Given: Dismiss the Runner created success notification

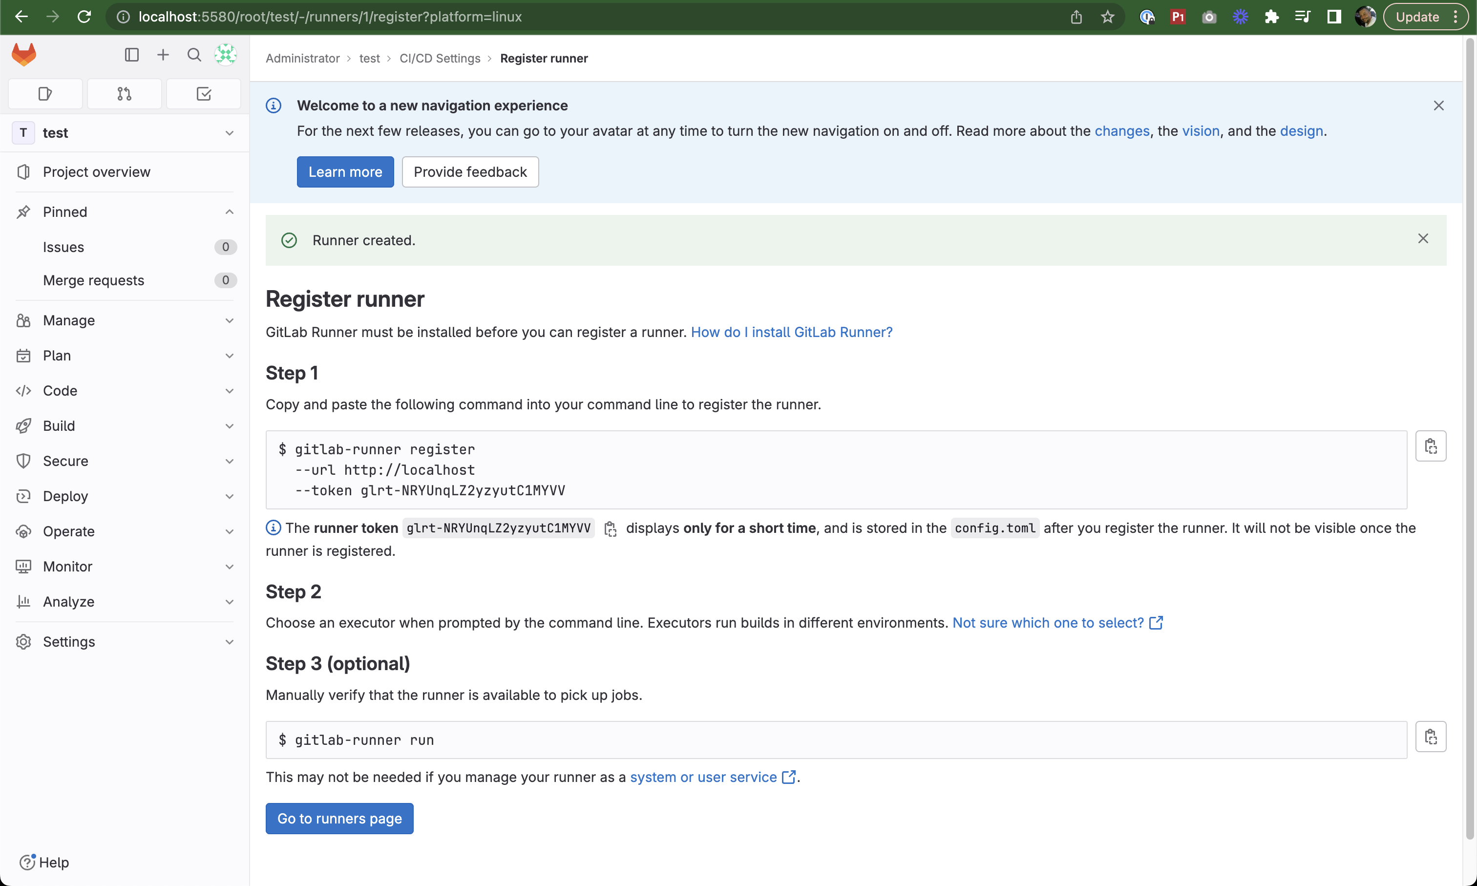Looking at the screenshot, I should click(1423, 238).
